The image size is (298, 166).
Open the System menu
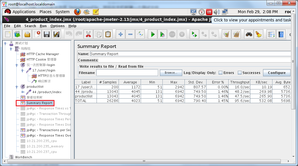[x=62, y=12]
